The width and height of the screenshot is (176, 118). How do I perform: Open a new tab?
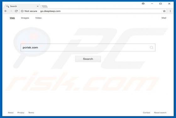[x=45, y=6]
